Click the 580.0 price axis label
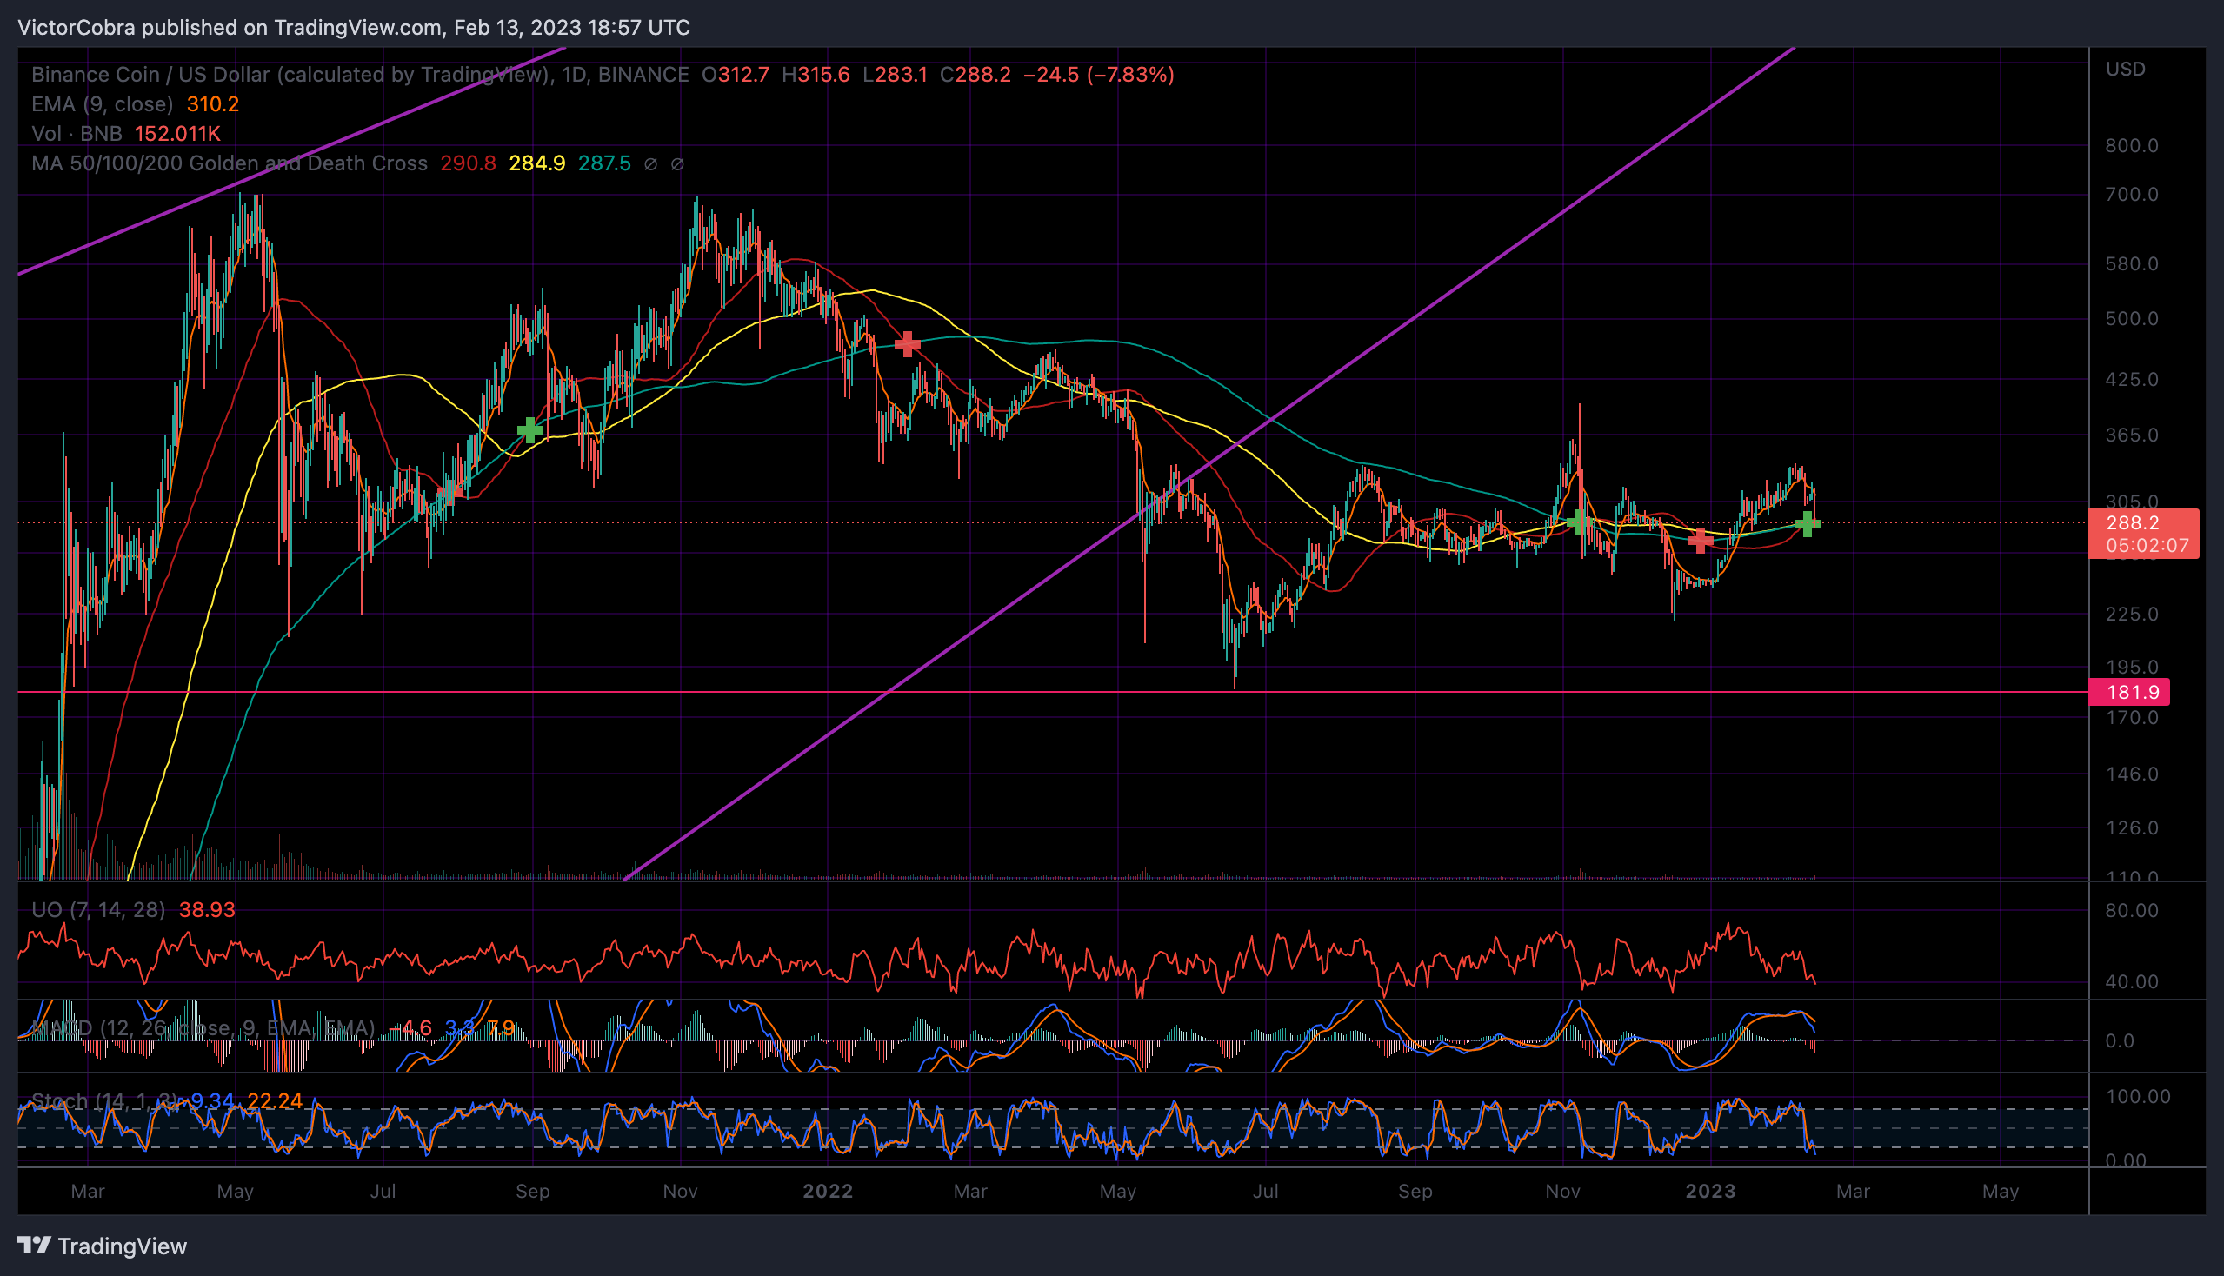 coord(2132,263)
